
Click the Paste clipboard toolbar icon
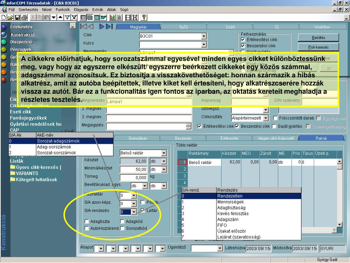46,17
